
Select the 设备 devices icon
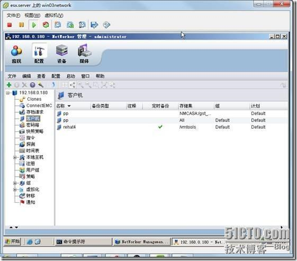(62, 54)
